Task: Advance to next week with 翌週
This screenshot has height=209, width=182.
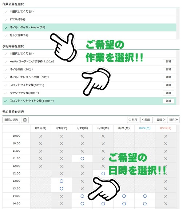Action: pyautogui.click(x=160, y=120)
